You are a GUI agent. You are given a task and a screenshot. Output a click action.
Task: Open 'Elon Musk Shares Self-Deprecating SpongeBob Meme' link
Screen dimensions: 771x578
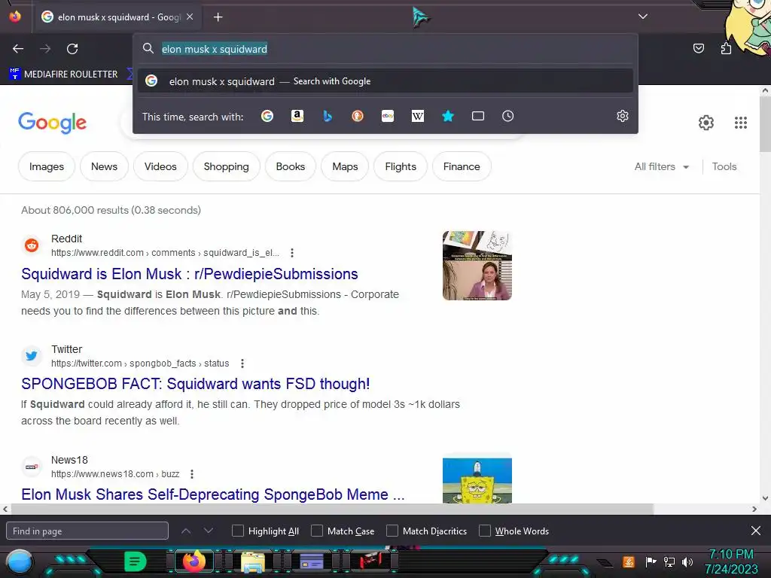click(x=212, y=494)
